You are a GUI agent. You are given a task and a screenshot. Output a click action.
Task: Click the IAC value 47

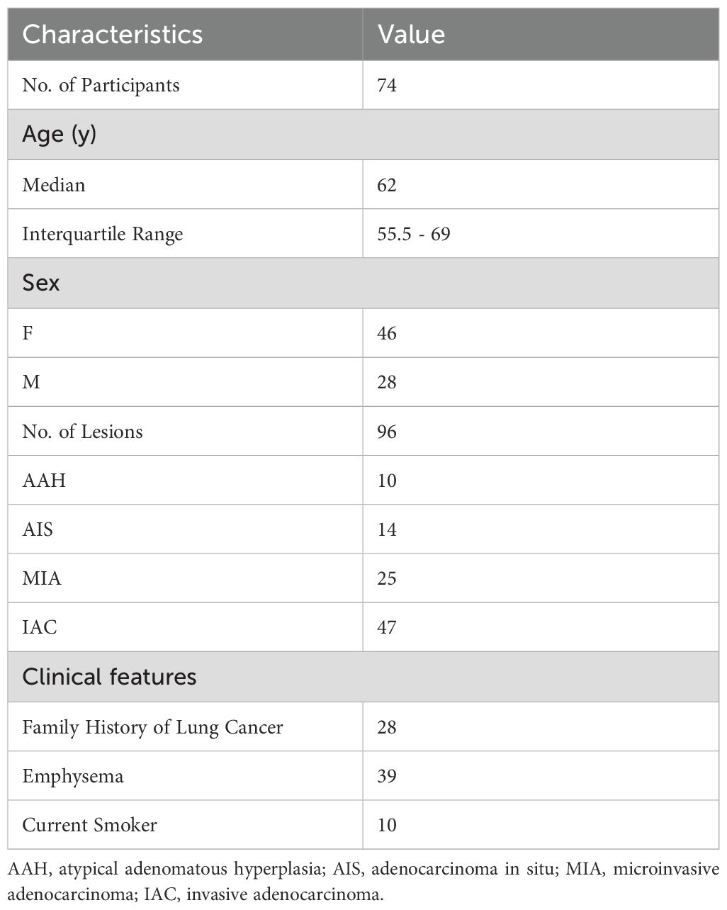coord(387,627)
